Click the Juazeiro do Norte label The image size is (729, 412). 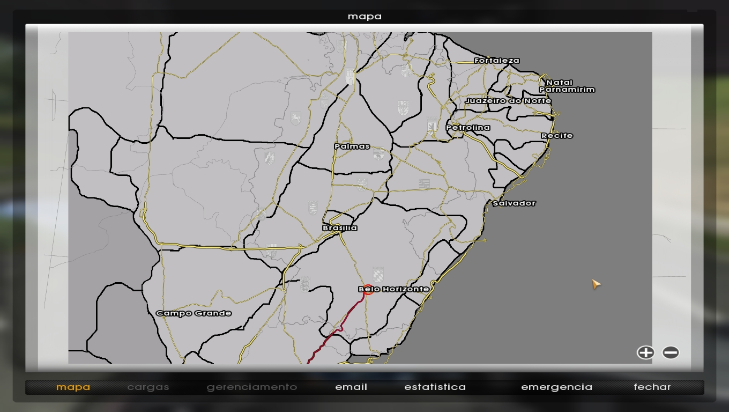tap(508, 101)
